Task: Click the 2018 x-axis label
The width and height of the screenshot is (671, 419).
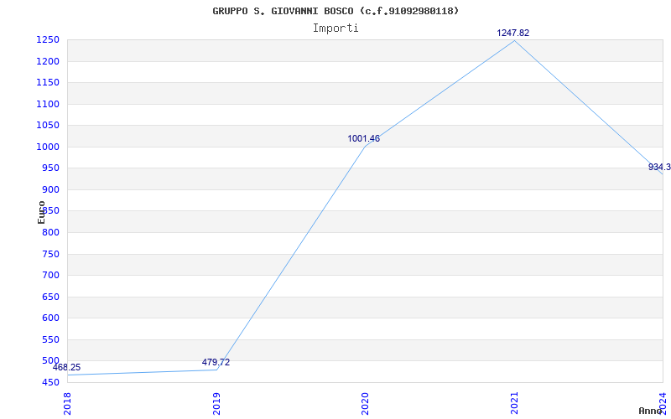Action: [x=68, y=403]
